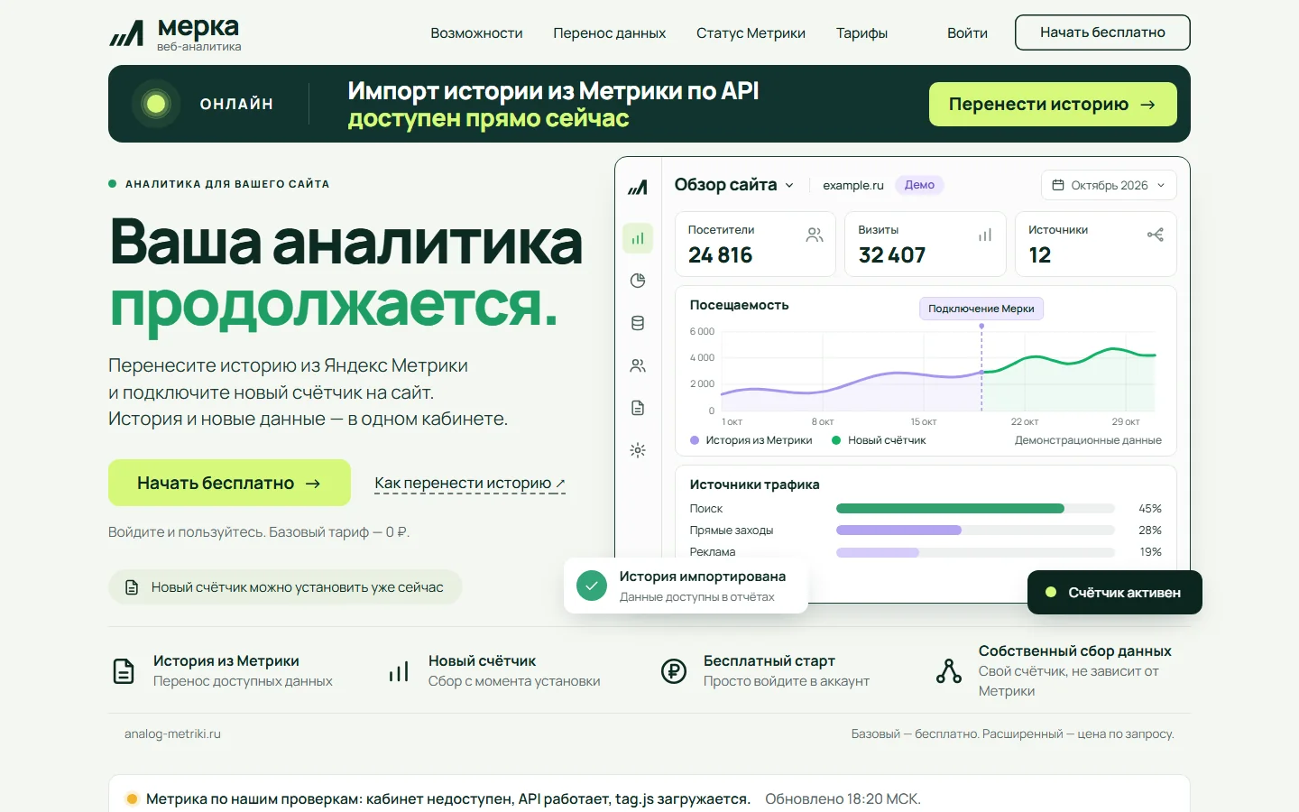Click Мерка logo in dashboard sidebar
The image size is (1299, 812).
coord(638,188)
